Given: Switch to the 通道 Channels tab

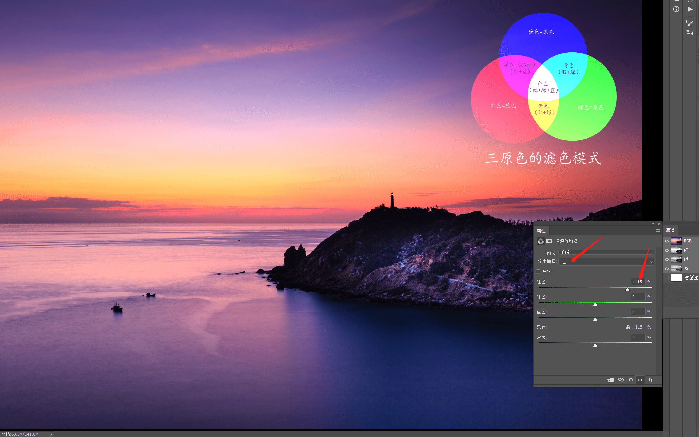Looking at the screenshot, I should click(670, 230).
